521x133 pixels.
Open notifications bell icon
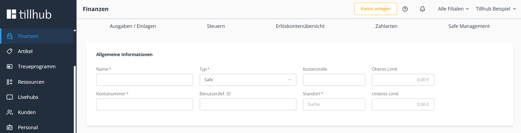(422, 9)
